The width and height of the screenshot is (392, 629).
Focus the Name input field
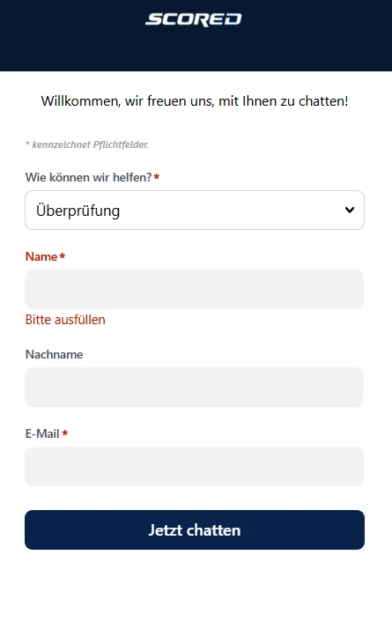(x=194, y=289)
